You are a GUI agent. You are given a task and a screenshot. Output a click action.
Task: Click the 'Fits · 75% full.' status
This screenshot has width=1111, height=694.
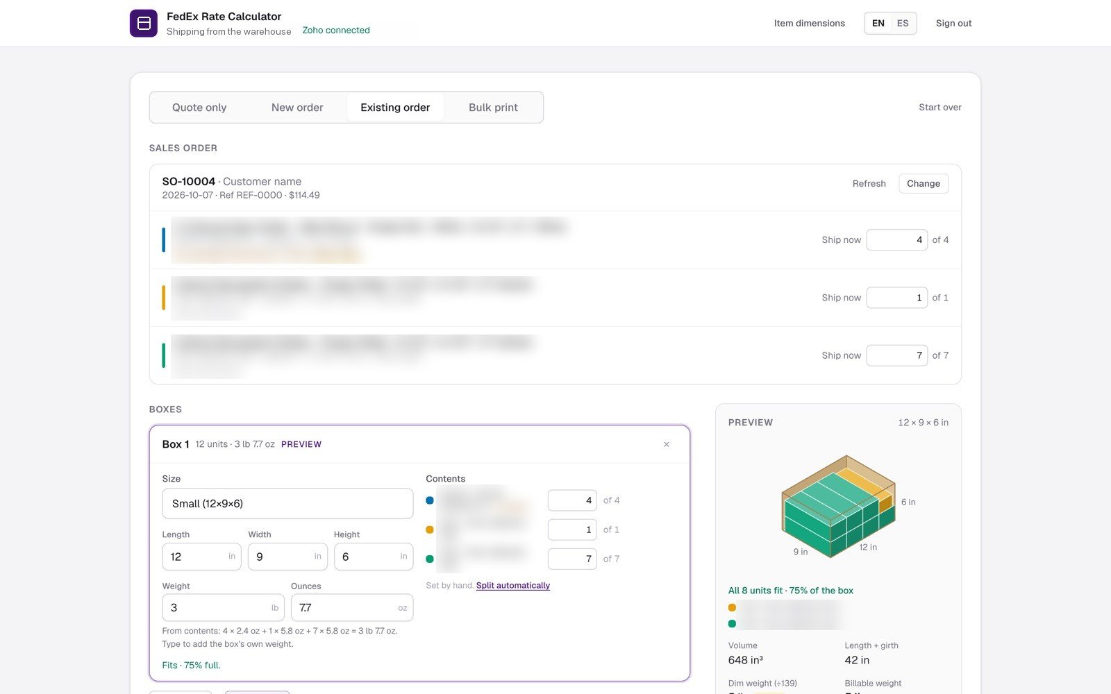[x=191, y=665]
